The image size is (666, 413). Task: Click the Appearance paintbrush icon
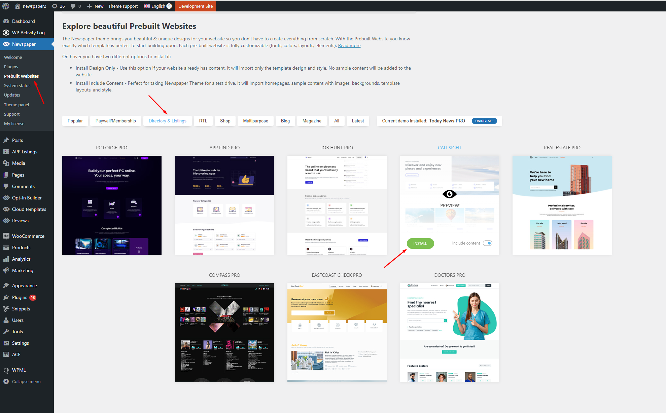click(x=6, y=286)
